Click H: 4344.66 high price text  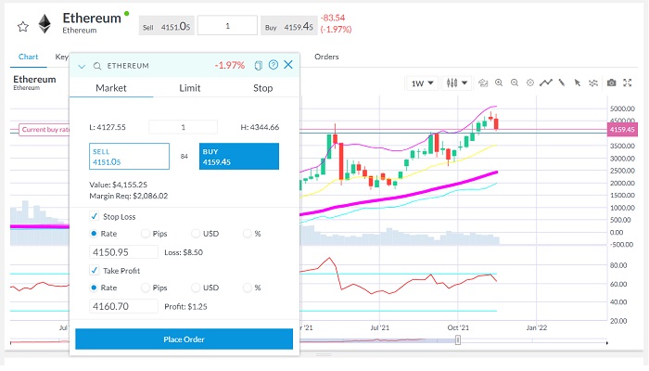[x=260, y=127]
